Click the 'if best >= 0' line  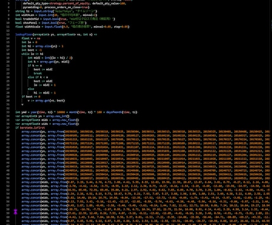31,97
